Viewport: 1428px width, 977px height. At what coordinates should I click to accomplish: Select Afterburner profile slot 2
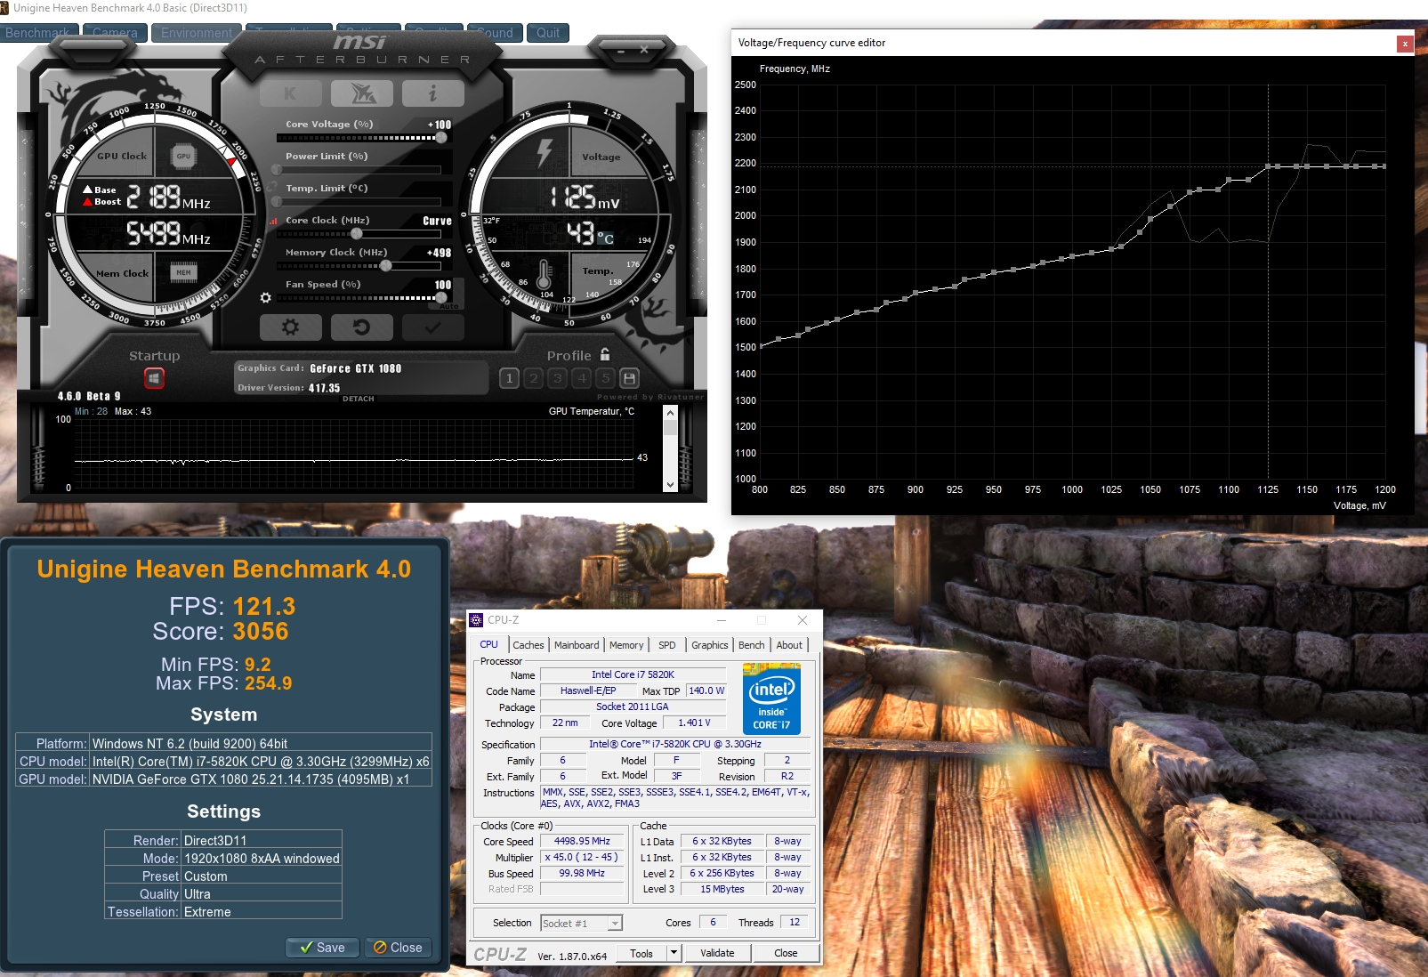click(533, 378)
